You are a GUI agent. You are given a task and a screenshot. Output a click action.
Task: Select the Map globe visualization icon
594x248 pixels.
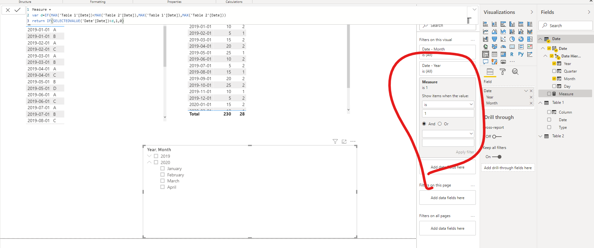pos(486,47)
